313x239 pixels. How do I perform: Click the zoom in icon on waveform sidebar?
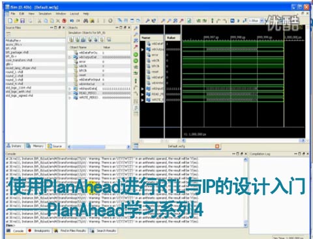click(x=136, y=28)
